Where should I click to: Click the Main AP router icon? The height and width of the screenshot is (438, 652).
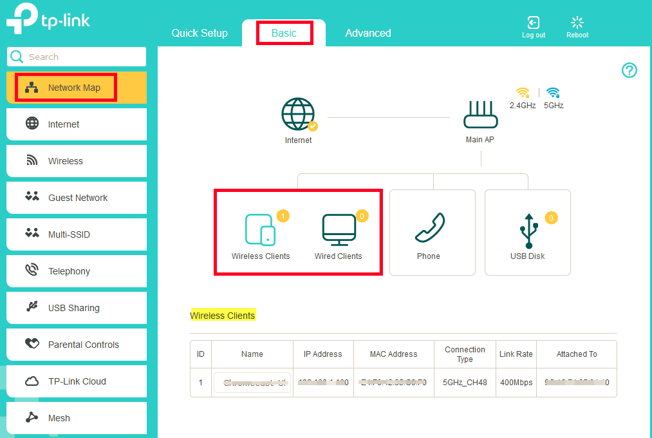481,115
